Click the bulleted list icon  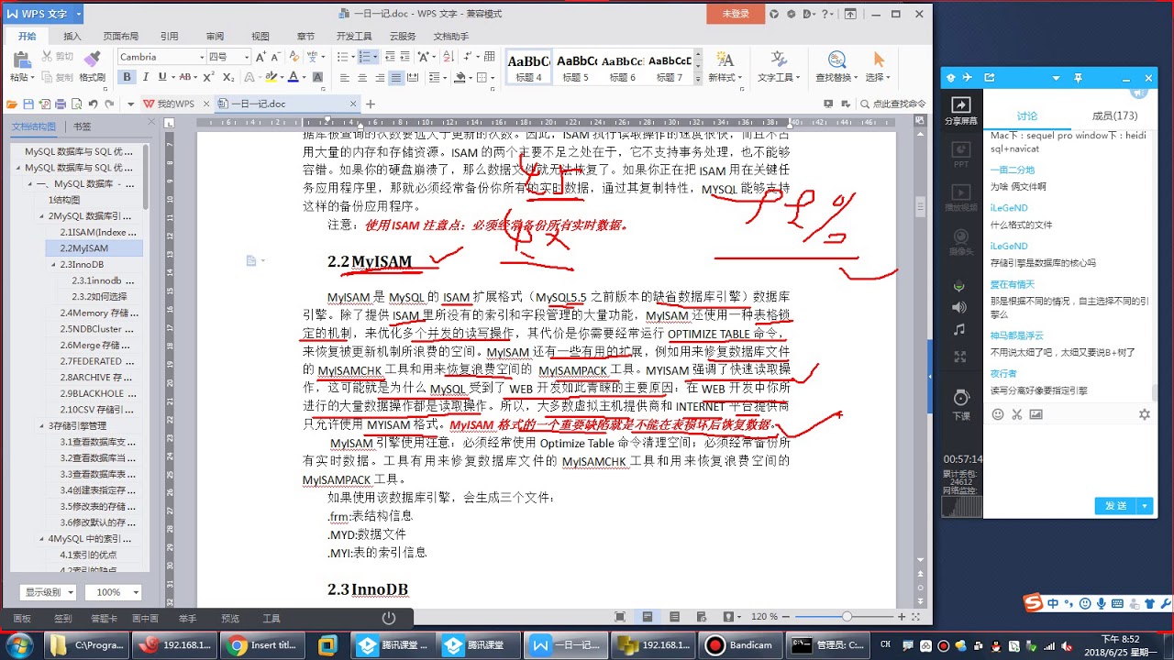(x=343, y=57)
